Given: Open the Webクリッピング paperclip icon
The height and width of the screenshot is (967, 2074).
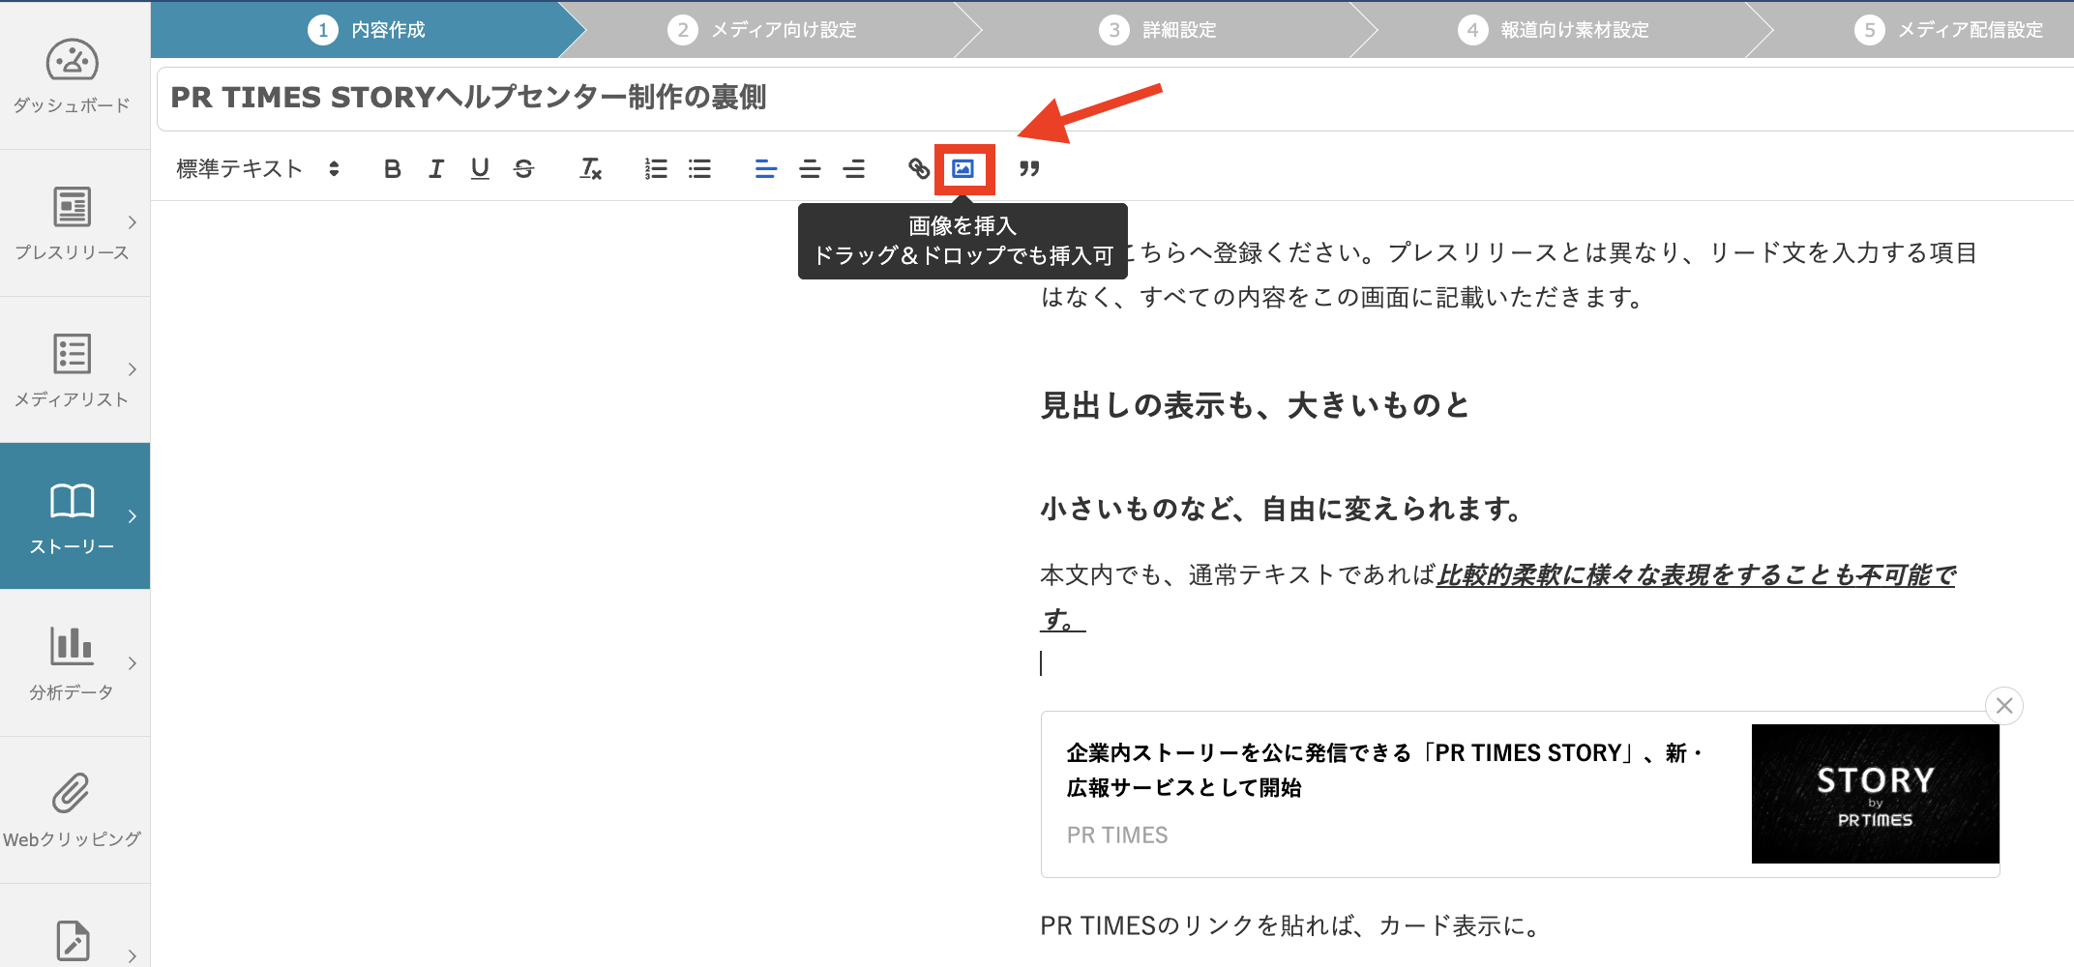Looking at the screenshot, I should coord(72,793).
